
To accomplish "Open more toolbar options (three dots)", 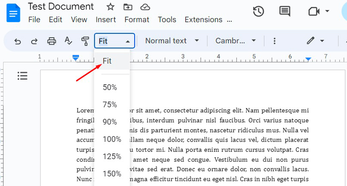I will click(274, 41).
